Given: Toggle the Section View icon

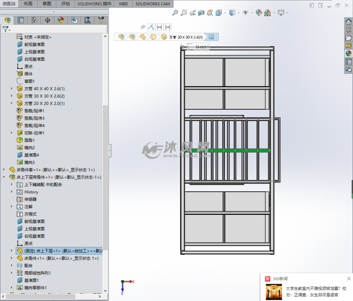Looking at the screenshot, I should click(201, 12).
